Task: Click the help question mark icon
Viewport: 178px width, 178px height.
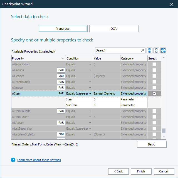Action: click(13, 160)
